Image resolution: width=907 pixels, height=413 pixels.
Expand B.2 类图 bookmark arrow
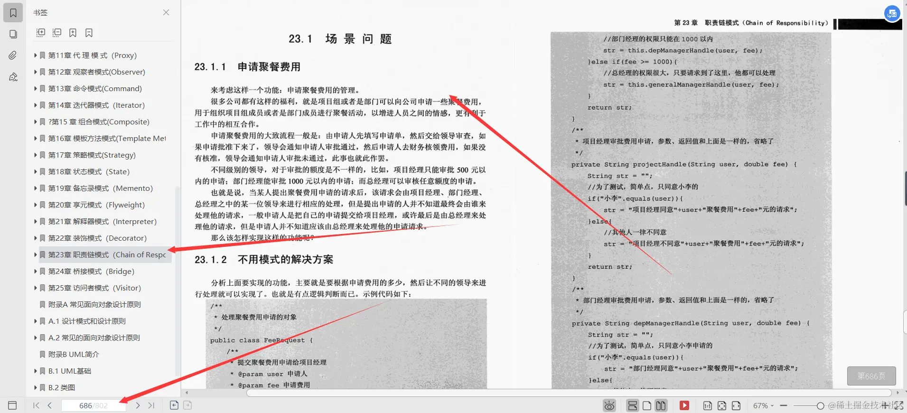(36, 387)
